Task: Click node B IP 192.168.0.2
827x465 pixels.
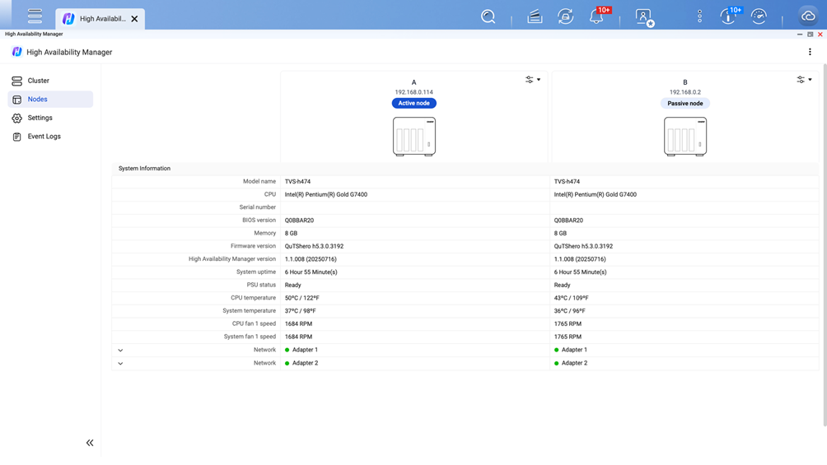Action: click(685, 92)
